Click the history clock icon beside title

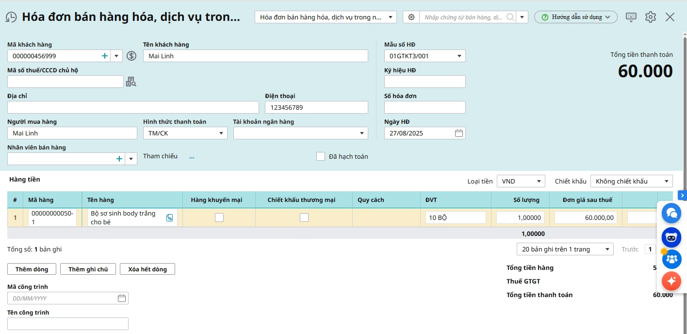tap(11, 17)
